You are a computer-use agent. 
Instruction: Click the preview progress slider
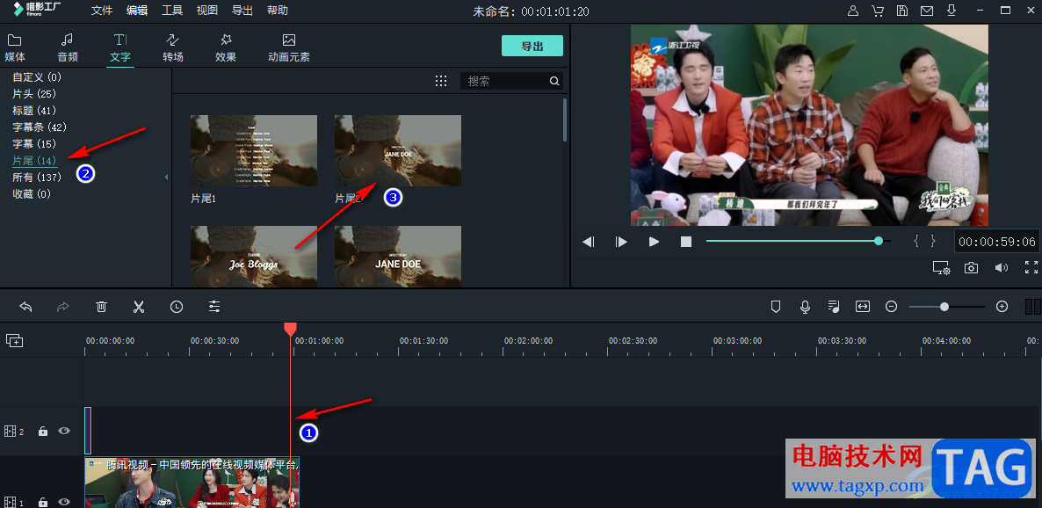tap(798, 241)
